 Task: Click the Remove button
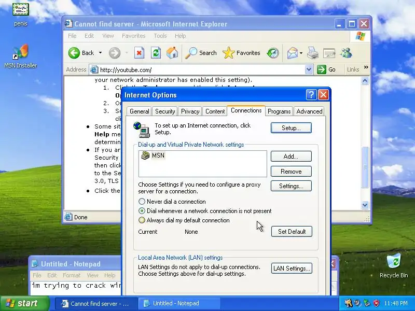point(291,172)
